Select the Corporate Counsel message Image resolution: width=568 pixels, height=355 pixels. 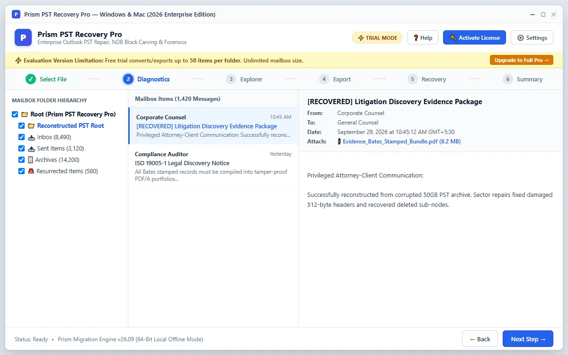(x=213, y=126)
